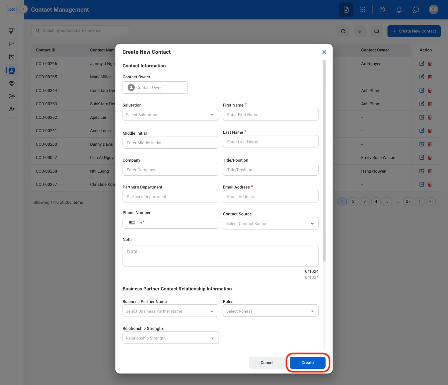Image resolution: width=448 pixels, height=385 pixels.
Task: Click the Create New Contact button in toolbar
Action: tap(414, 31)
